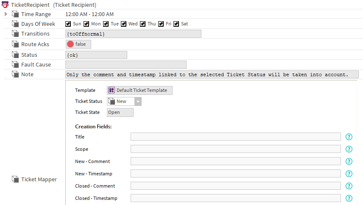The width and height of the screenshot is (363, 205).
Task: Expand the Time Range property row
Action: [6, 14]
